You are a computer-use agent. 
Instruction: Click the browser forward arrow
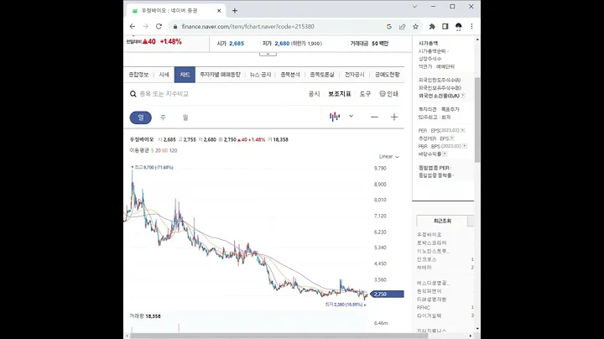(145, 26)
